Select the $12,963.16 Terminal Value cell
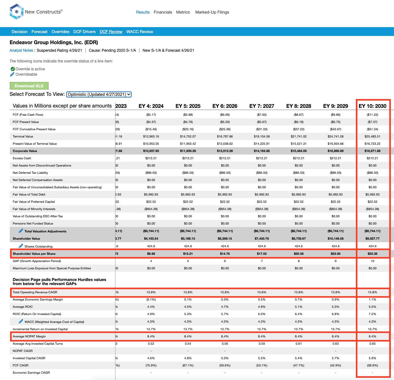Viewport: 394px width, 380px height. click(151, 137)
